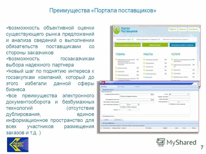Screen dimensions: 206x154
Task: Click 'Снять отметку о привлечении внимания'
Action: [111, 126]
